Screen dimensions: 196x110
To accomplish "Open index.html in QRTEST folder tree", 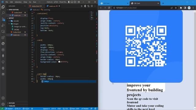I will pyautogui.click(x=17, y=32).
